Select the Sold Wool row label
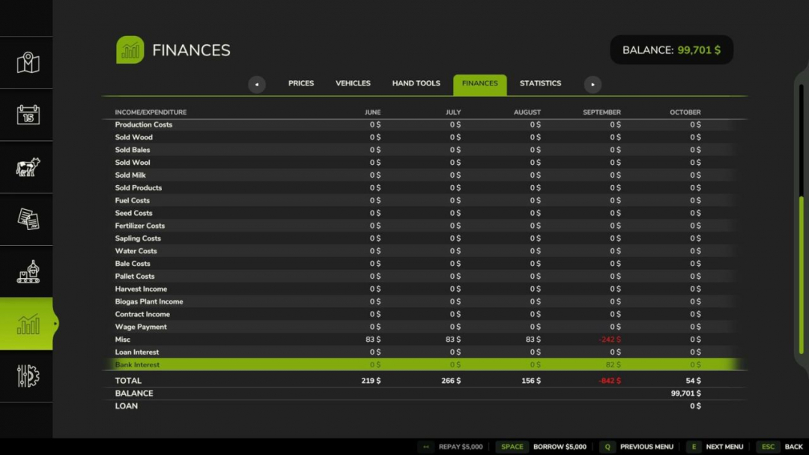The image size is (809, 455). pos(132,162)
